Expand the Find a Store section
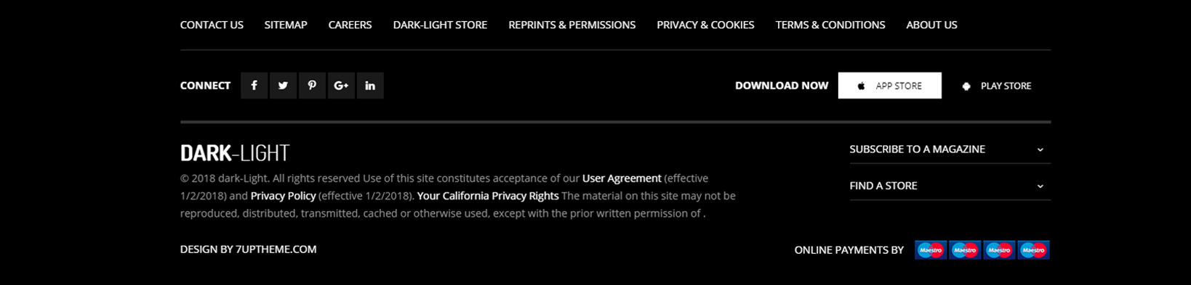Image resolution: width=1191 pixels, height=285 pixels. 950,186
